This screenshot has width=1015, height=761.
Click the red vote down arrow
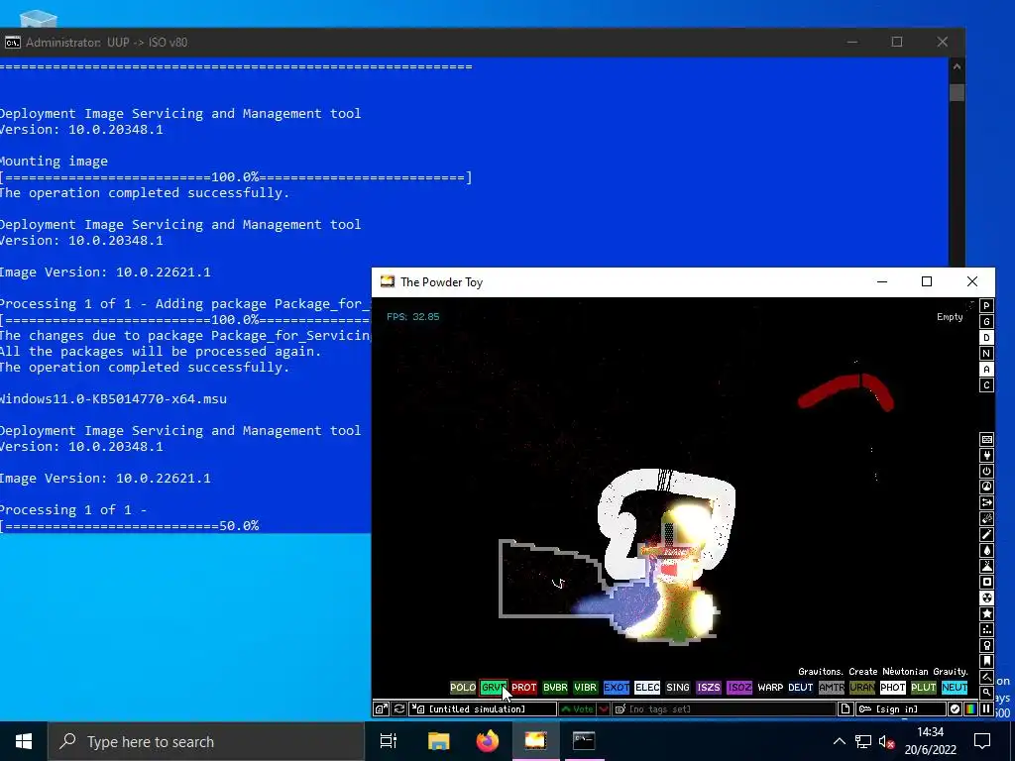pos(604,709)
